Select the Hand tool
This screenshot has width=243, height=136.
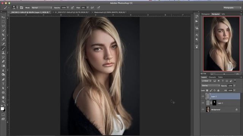[x=3, y=97]
